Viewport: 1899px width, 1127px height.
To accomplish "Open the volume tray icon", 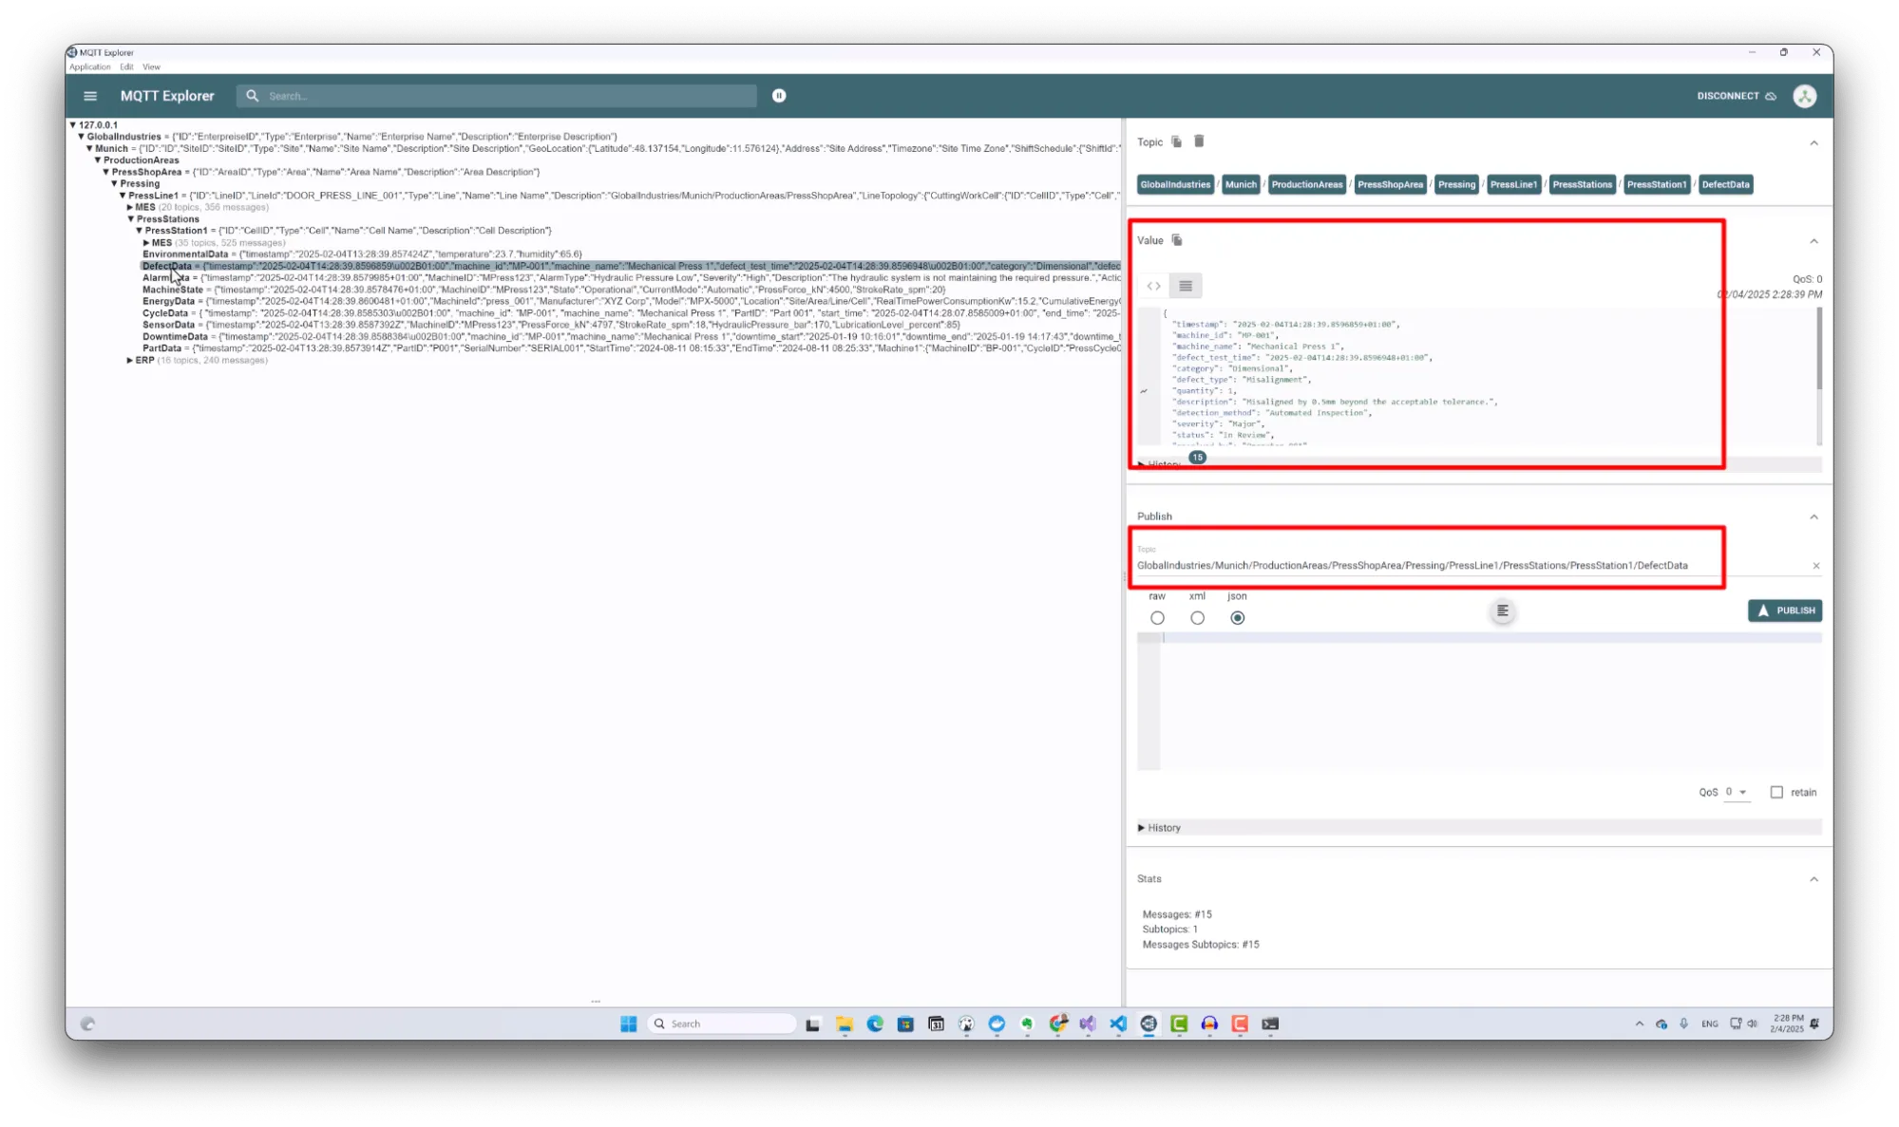I will tap(1753, 1024).
